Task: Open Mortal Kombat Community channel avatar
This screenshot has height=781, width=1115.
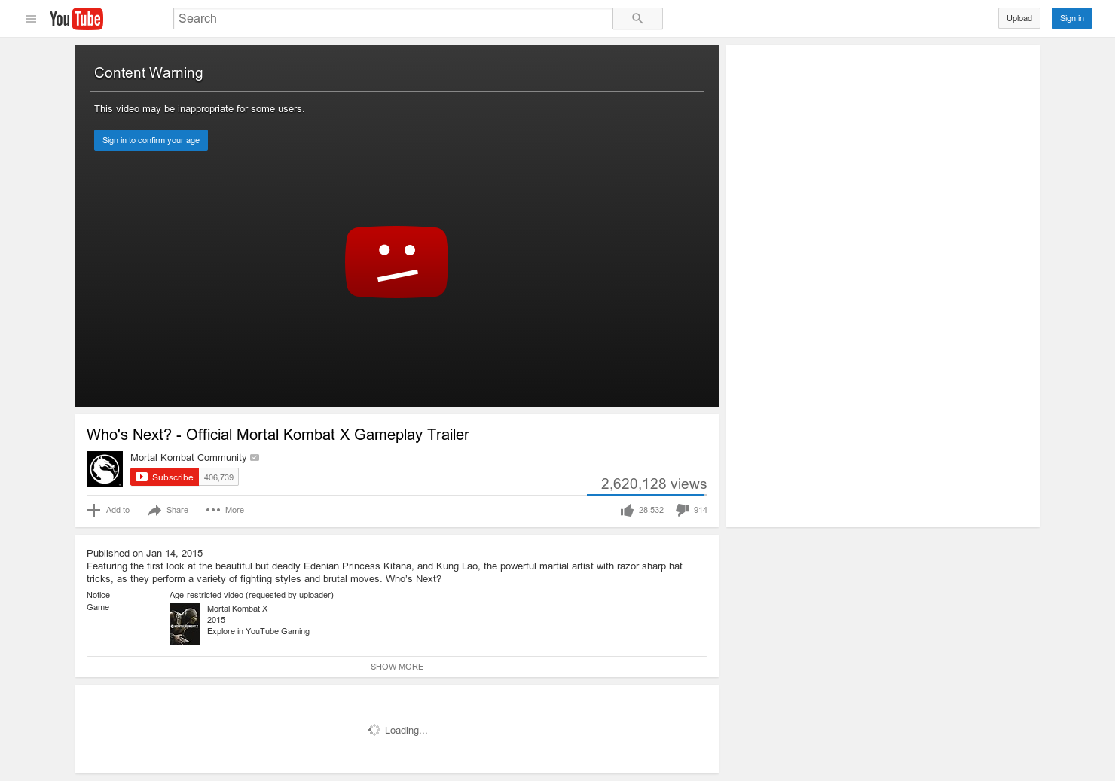Action: (105, 469)
